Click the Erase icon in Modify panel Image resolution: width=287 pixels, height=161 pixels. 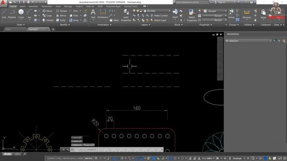click(x=85, y=11)
